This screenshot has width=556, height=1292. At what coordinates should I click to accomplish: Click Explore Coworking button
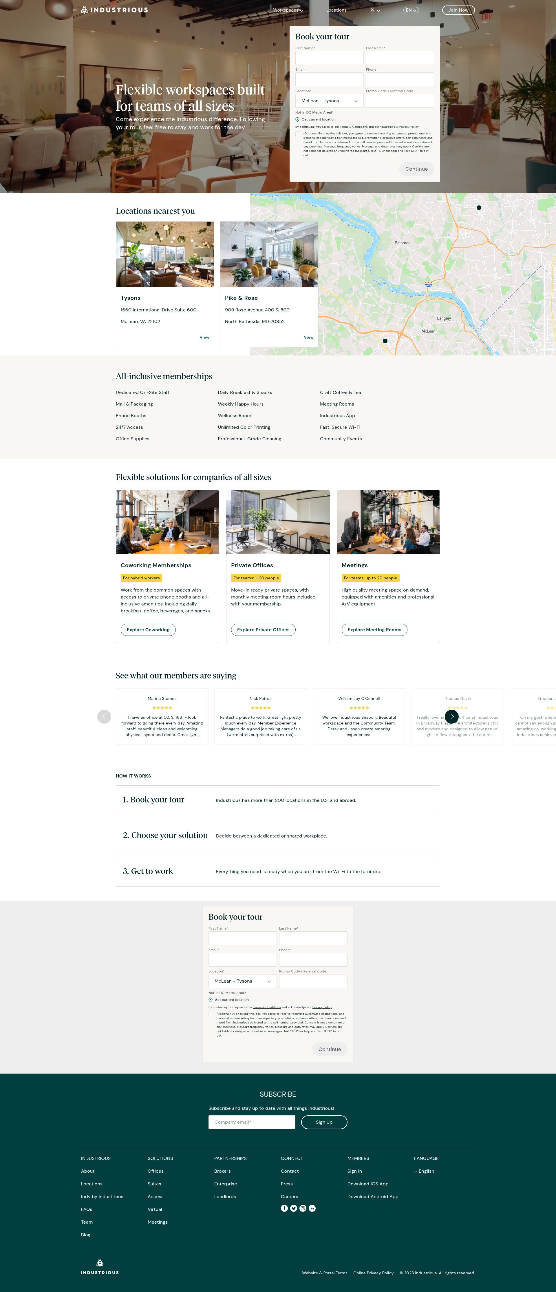(148, 629)
